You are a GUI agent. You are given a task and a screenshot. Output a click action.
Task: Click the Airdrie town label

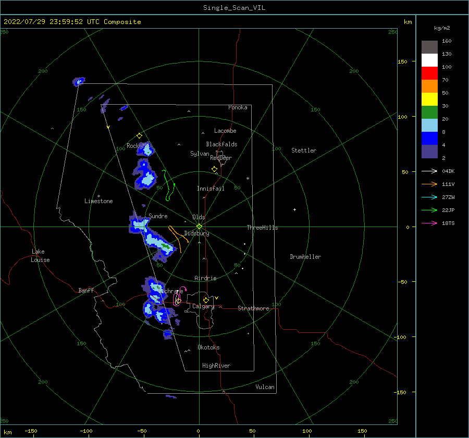tap(205, 278)
